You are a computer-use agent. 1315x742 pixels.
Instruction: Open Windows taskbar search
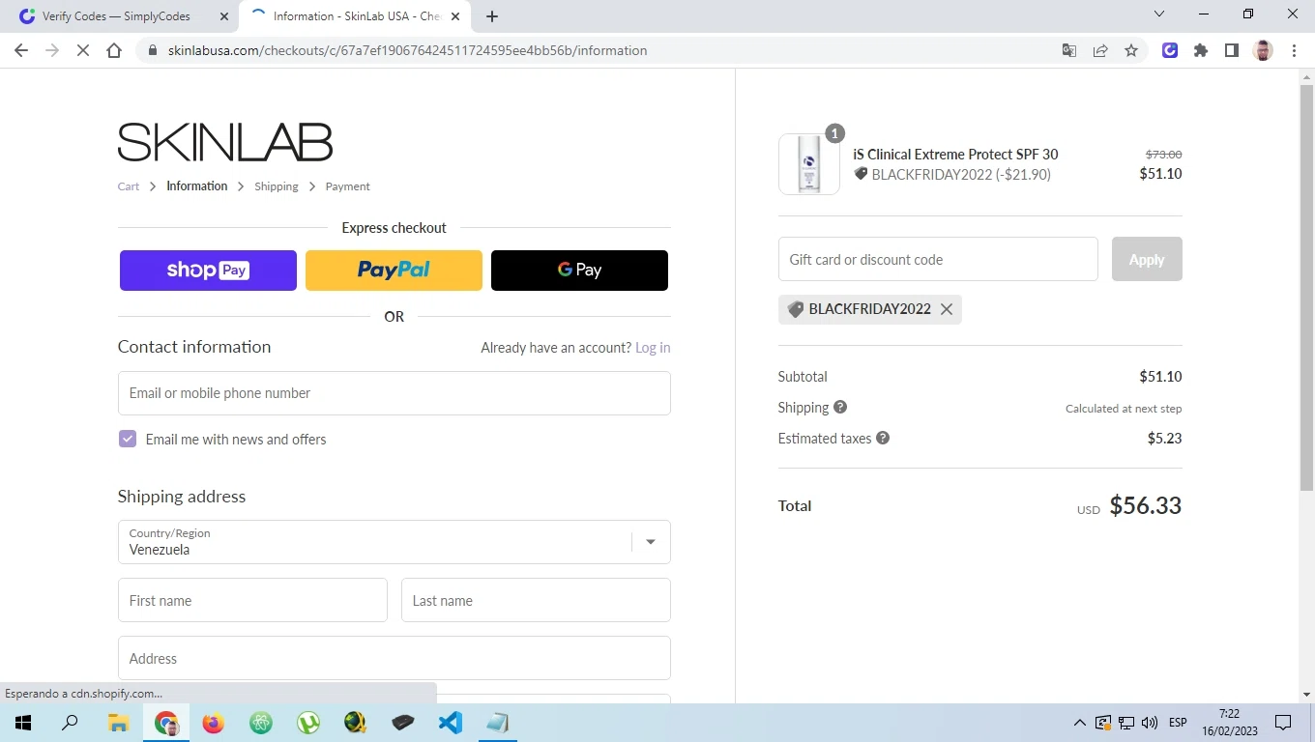pos(70,723)
